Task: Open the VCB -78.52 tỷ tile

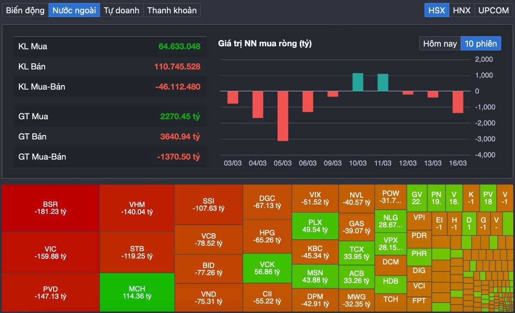Action: (209, 240)
